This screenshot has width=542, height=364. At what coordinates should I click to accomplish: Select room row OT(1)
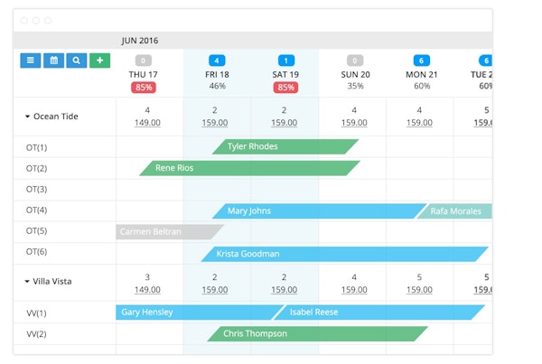pos(36,147)
